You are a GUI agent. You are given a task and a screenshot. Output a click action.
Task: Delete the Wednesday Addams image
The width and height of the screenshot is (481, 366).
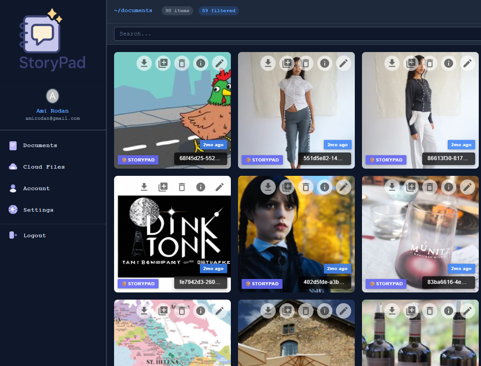pos(306,187)
